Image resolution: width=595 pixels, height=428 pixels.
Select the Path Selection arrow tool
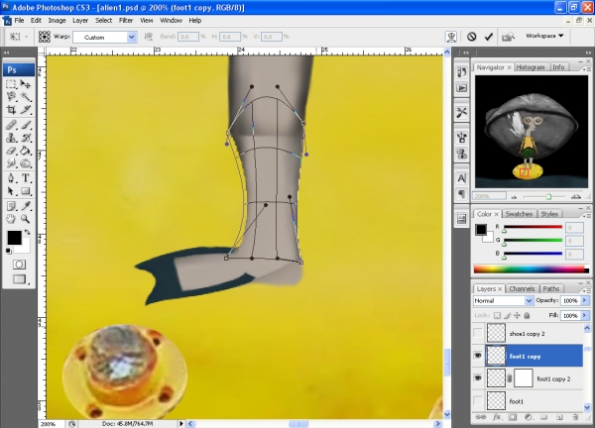pos(11,191)
